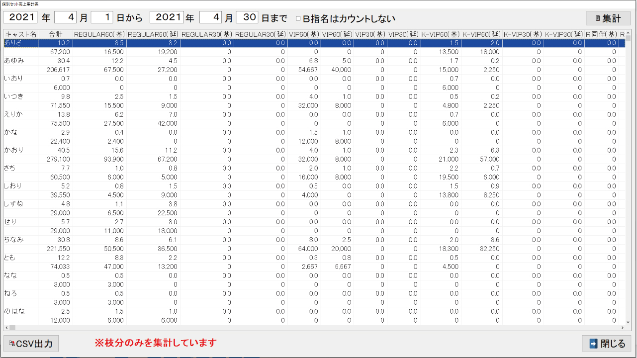Image resolution: width=637 pixels, height=358 pixels.
Task: Click the VIP60(基) column header
Action: click(x=303, y=34)
